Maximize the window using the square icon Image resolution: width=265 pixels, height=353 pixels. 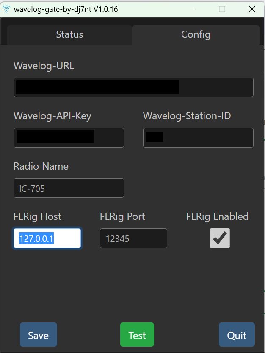[222, 9]
